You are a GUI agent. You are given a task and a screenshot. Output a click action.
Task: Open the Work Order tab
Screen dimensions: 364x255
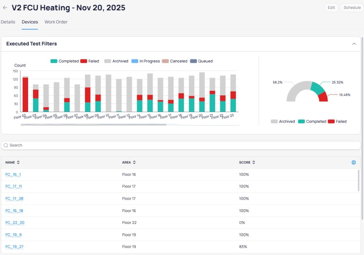tap(56, 22)
